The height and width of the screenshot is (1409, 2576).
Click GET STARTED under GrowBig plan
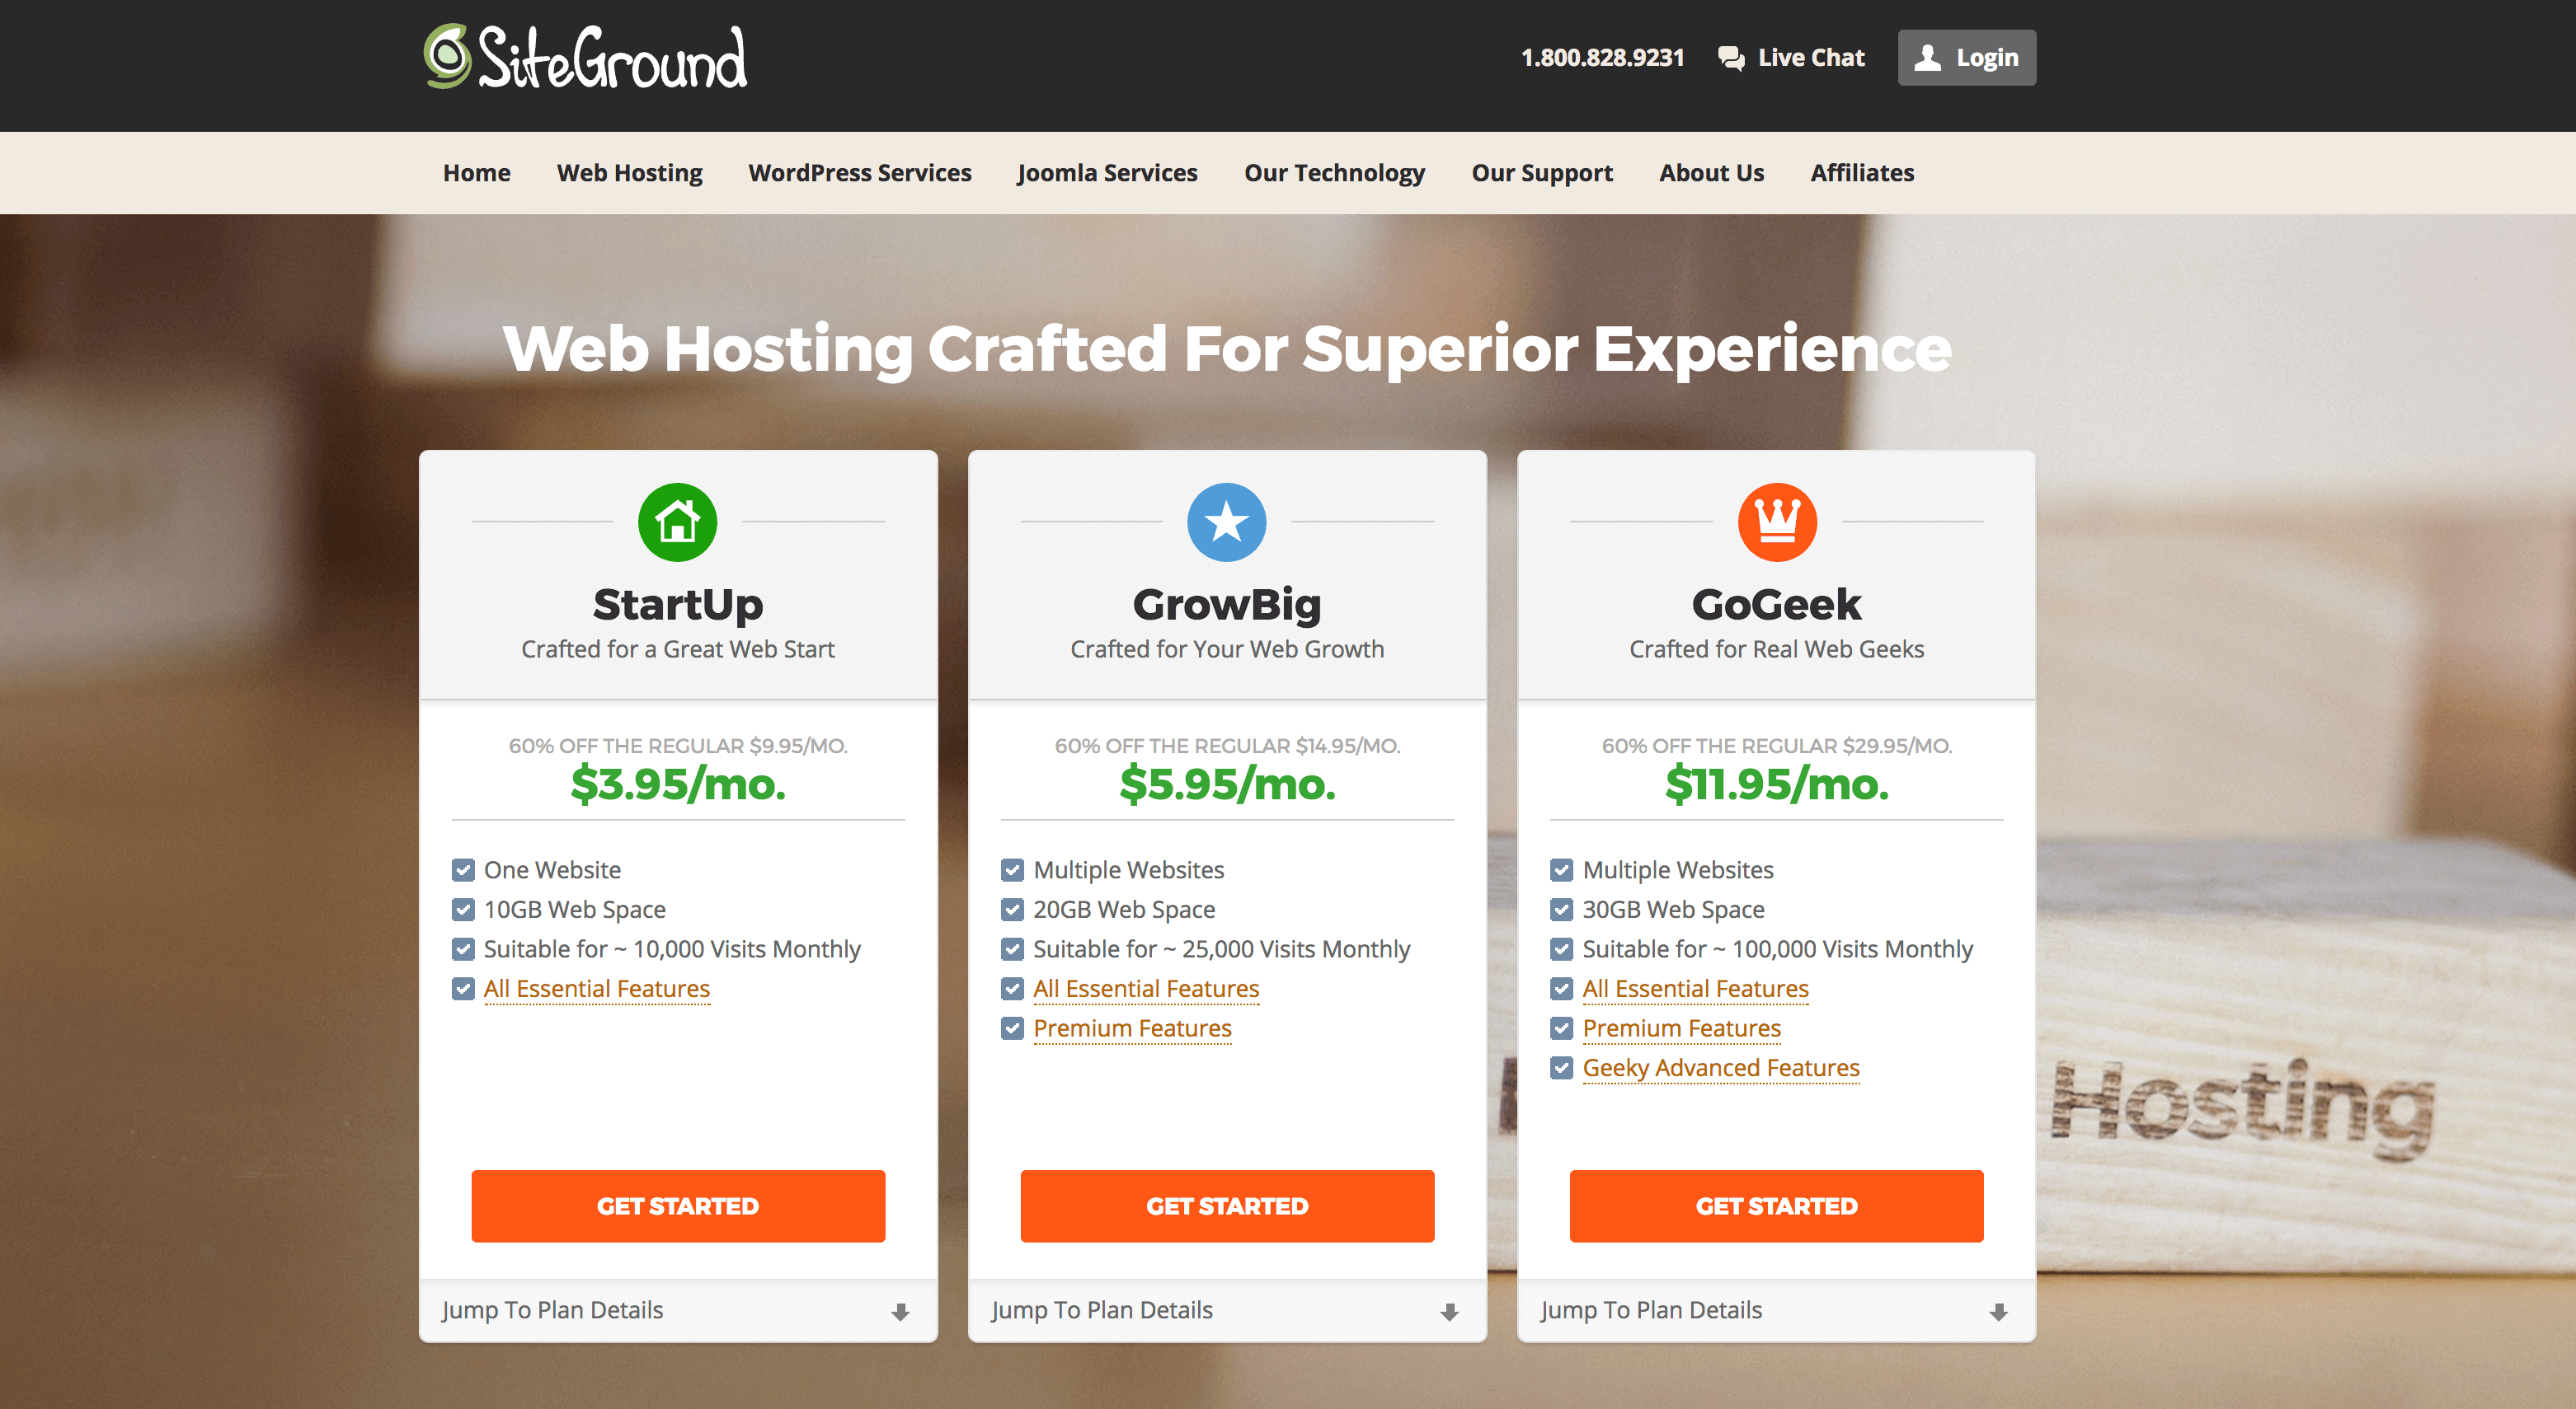tap(1226, 1205)
